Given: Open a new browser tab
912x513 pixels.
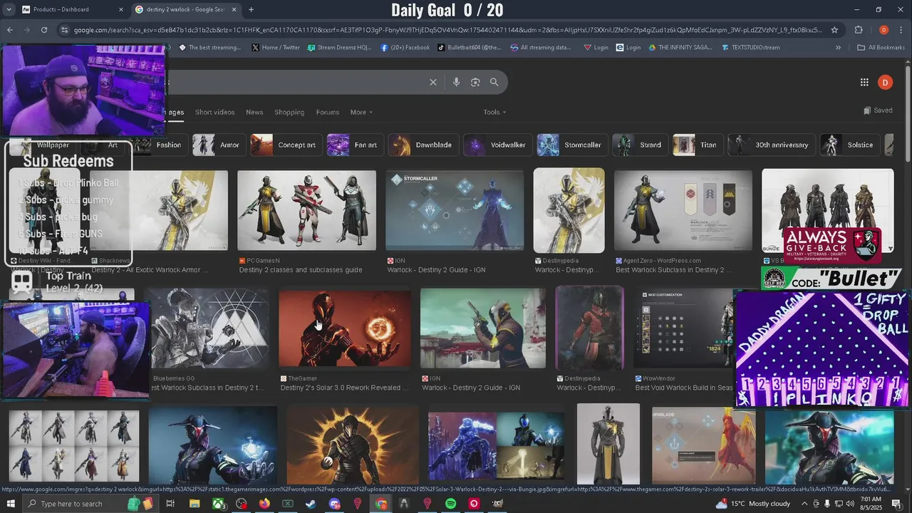Looking at the screenshot, I should (251, 9).
